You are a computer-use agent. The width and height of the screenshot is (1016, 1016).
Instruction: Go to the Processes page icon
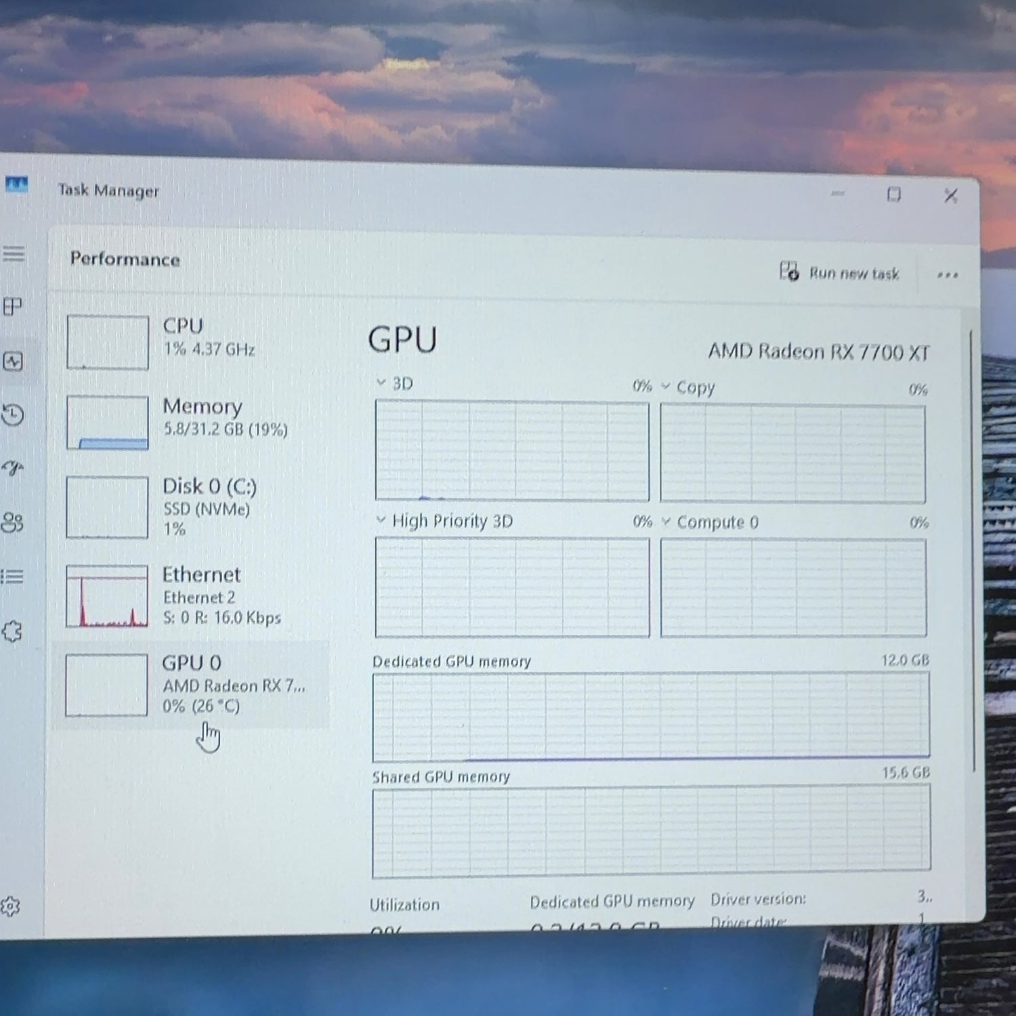pos(13,306)
